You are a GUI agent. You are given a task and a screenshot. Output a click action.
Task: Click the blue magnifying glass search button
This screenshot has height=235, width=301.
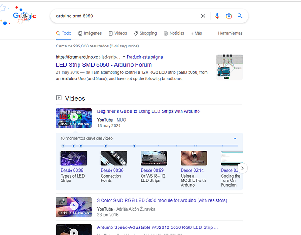pyautogui.click(x=240, y=16)
